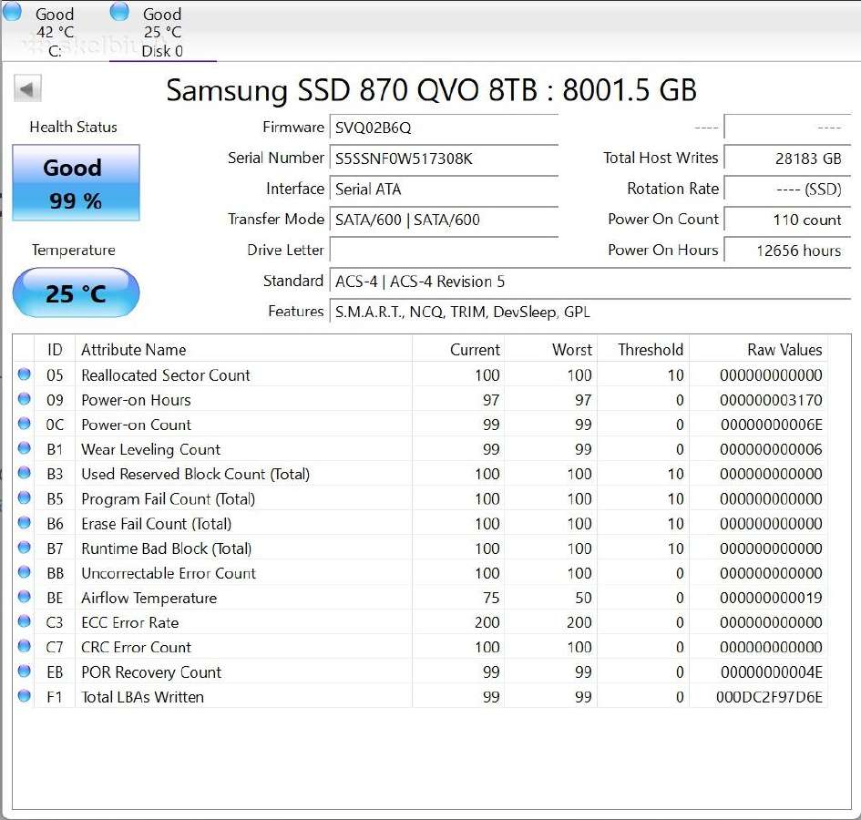Click the Firmware field SVQ02B6Q

[444, 128]
